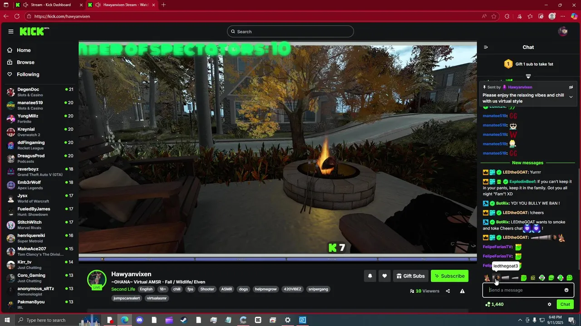
Task: Open DegenDoc's channel
Action: coord(40,92)
